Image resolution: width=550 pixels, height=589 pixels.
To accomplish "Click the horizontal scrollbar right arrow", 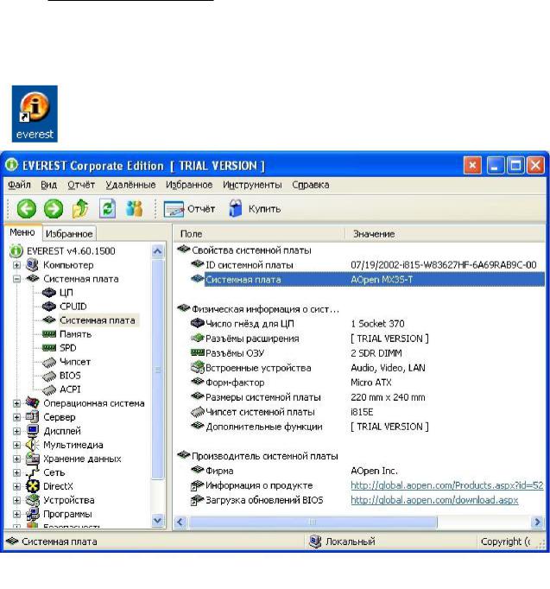I will point(537,522).
